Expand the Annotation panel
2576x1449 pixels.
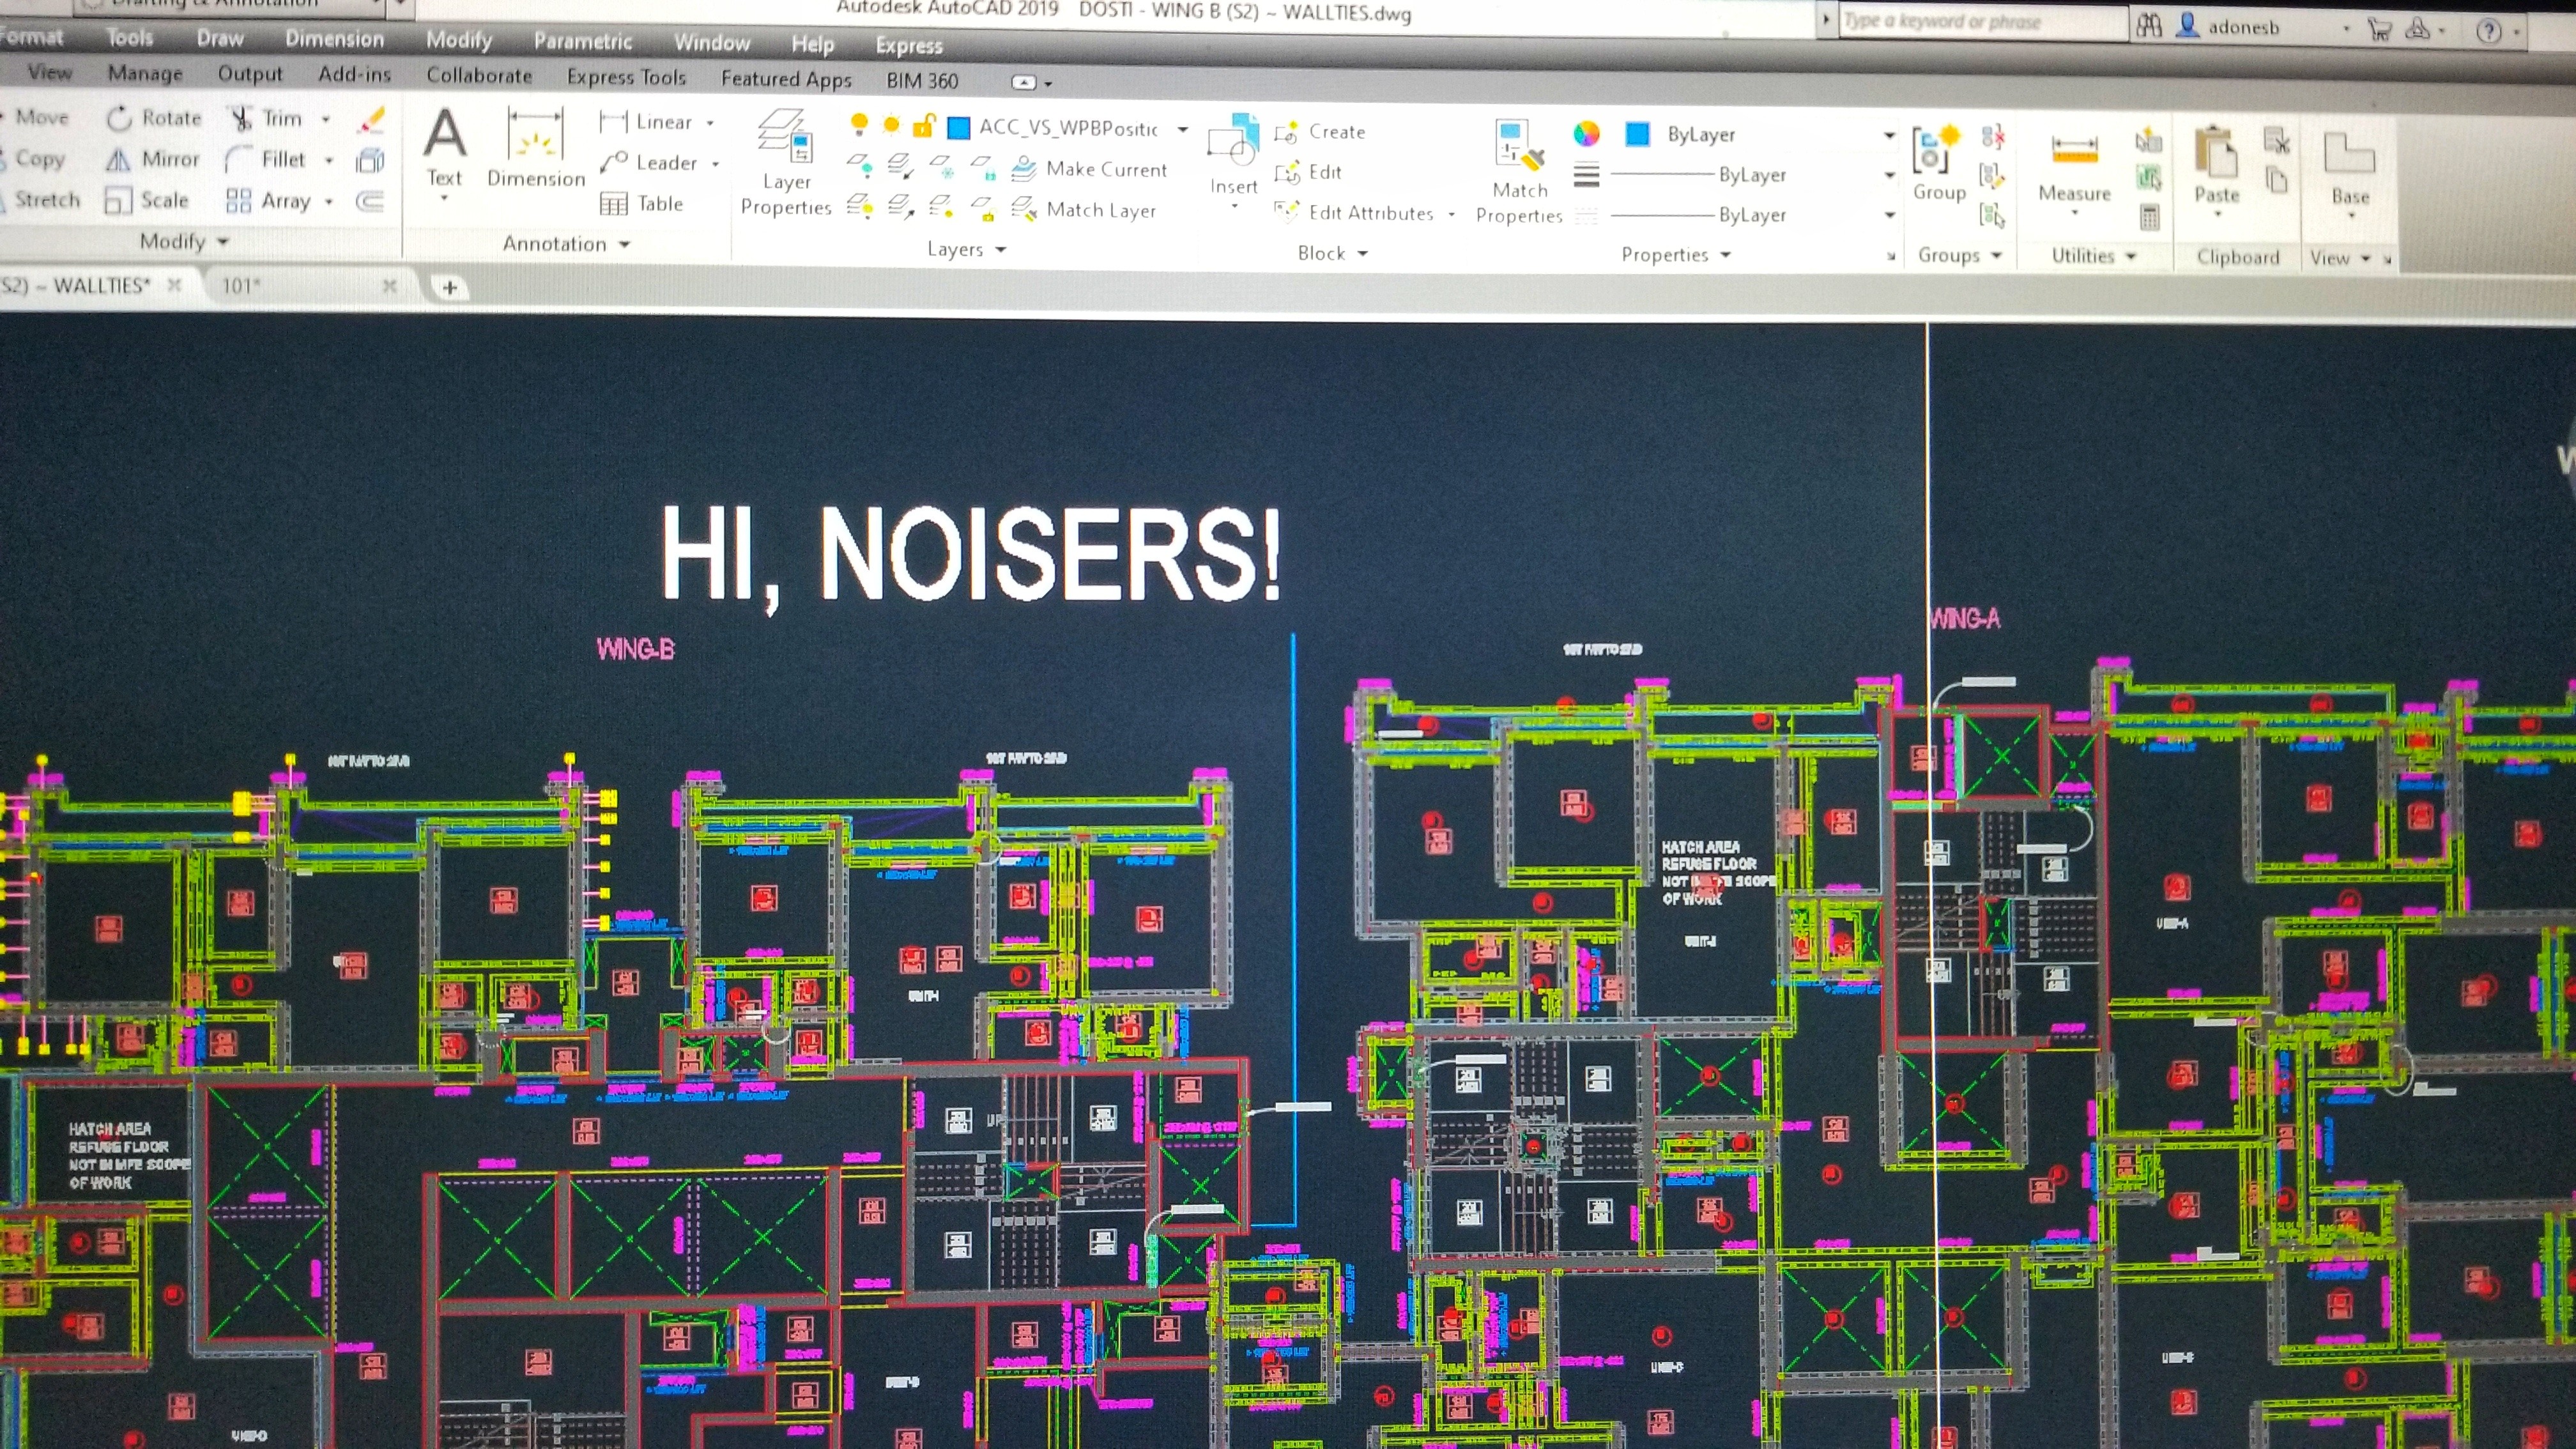click(x=566, y=244)
